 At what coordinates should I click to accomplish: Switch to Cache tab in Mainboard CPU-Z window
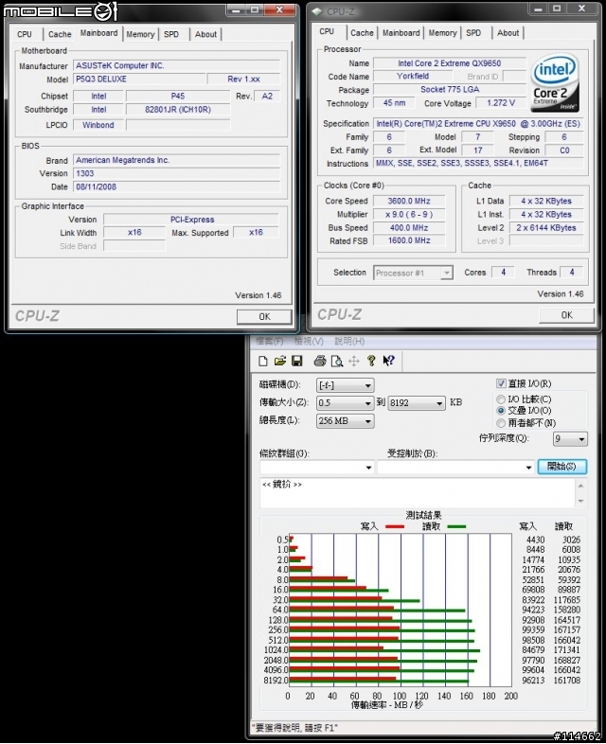(60, 34)
